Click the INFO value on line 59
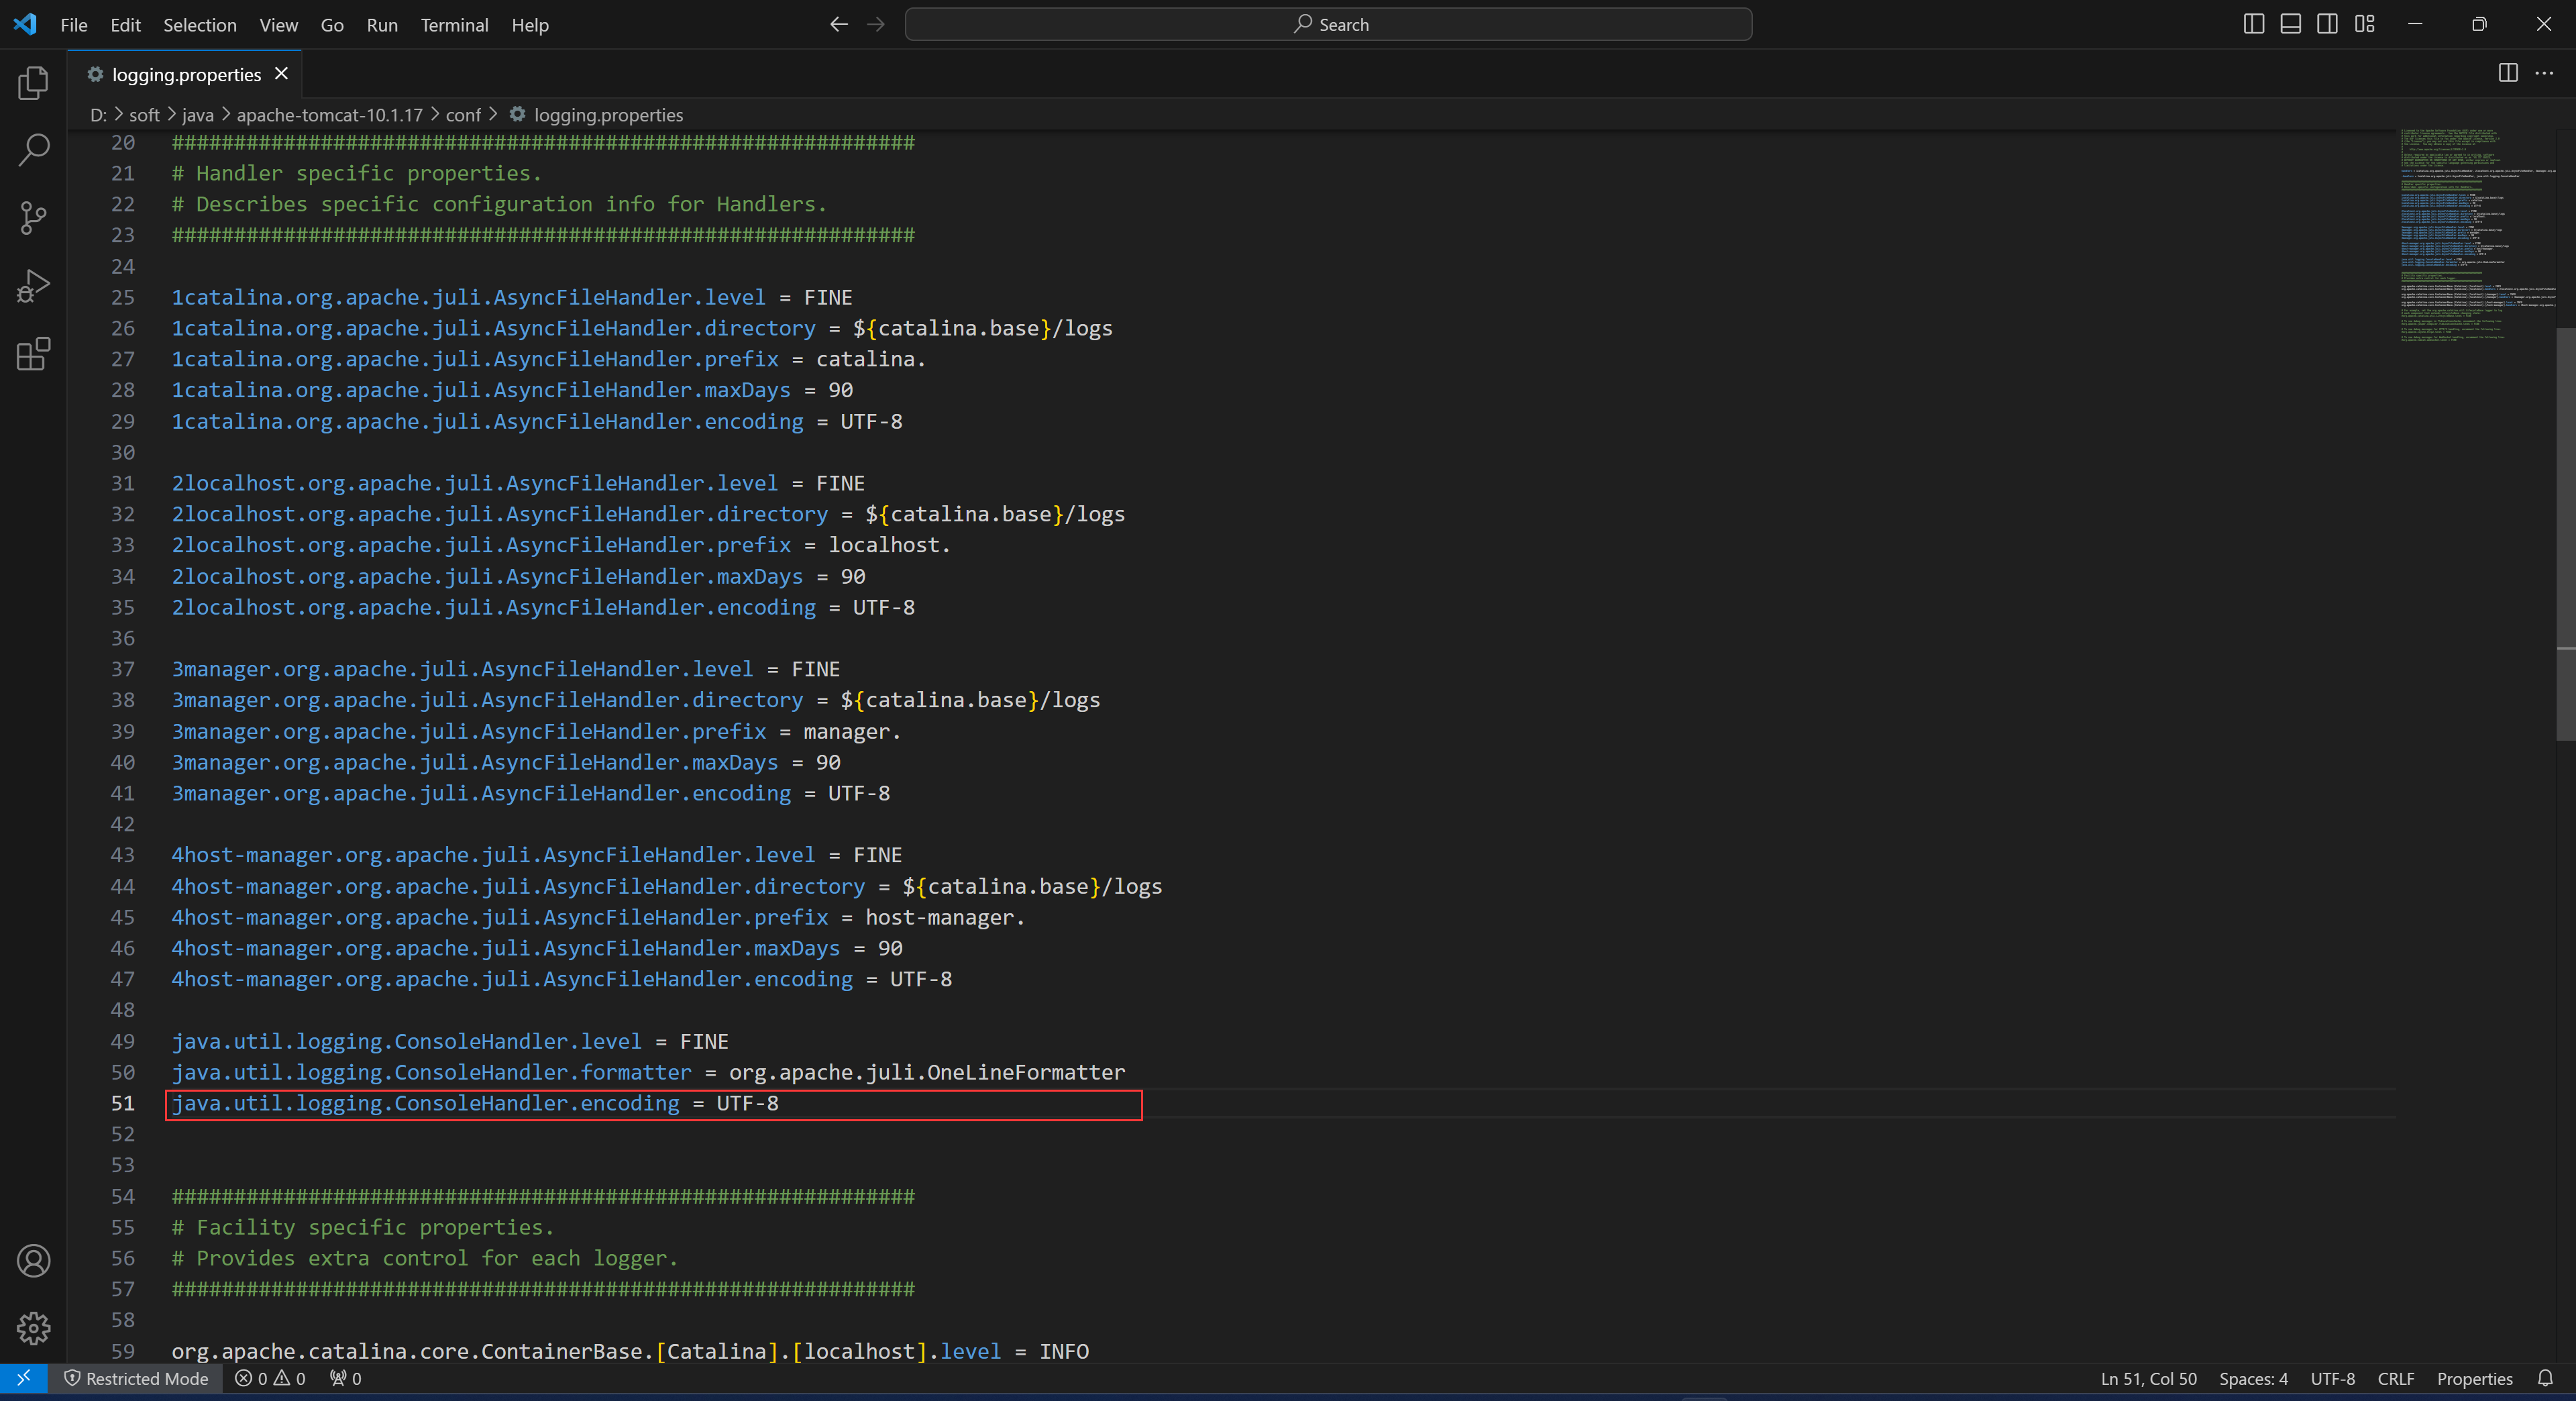Screen dimensions: 2576x1401 click(x=1064, y=1351)
